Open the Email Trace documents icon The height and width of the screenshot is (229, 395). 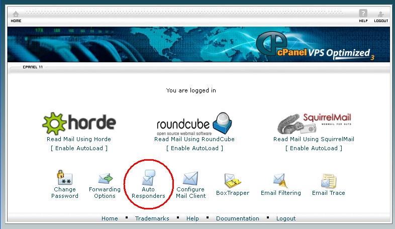click(329, 181)
